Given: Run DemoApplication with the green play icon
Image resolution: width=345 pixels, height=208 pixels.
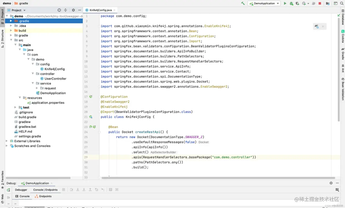Looking at the screenshot, I should click(285, 3).
